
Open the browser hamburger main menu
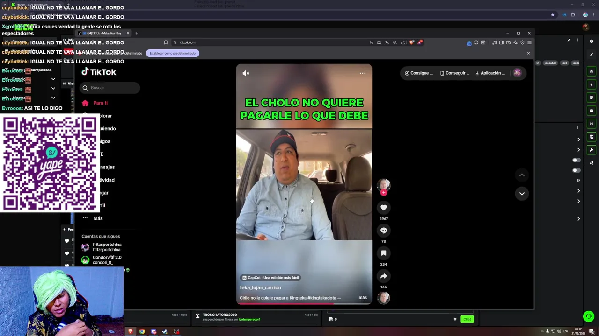coord(529,42)
